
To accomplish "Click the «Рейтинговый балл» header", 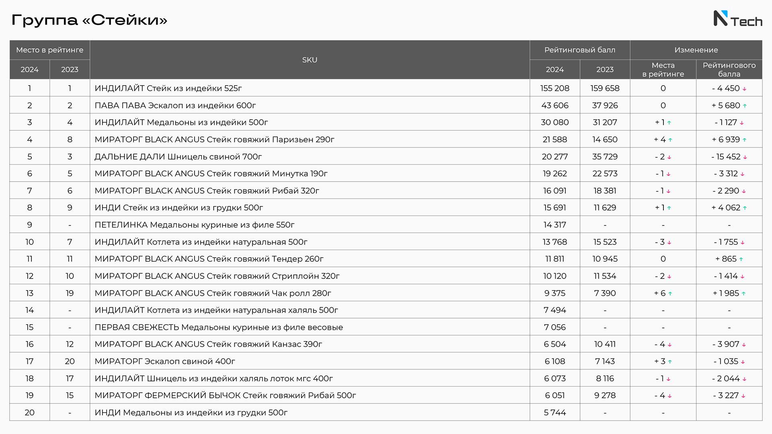I will tap(580, 50).
